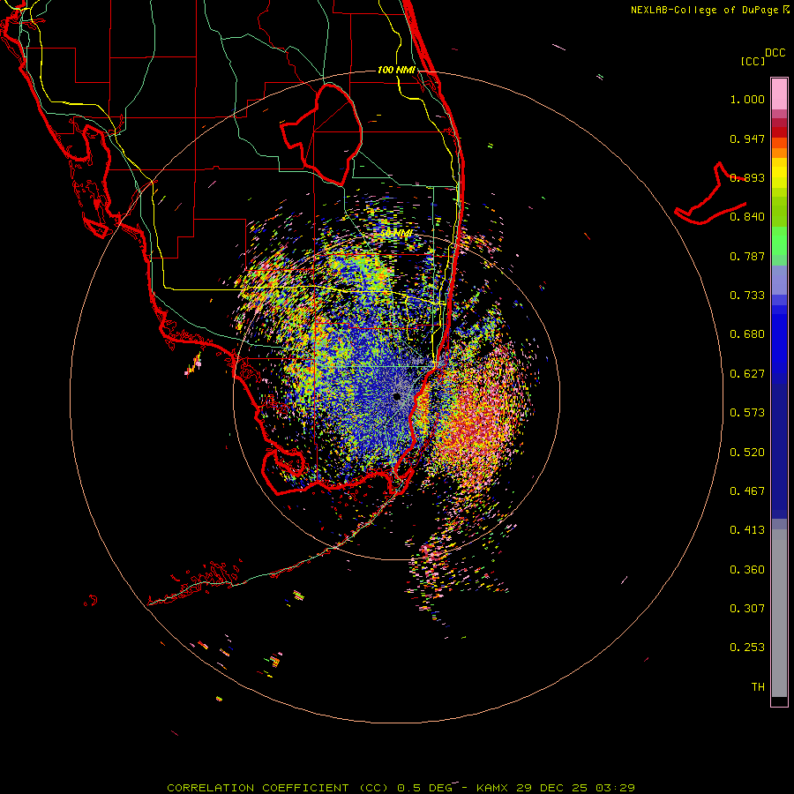
Task: Click the 0.307 scale value
Action: 747,609
